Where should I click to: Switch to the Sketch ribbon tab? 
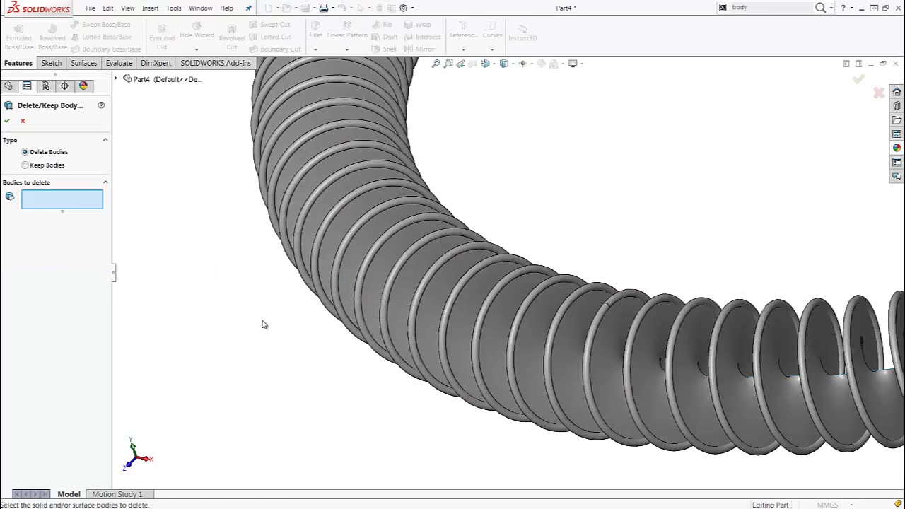click(51, 63)
